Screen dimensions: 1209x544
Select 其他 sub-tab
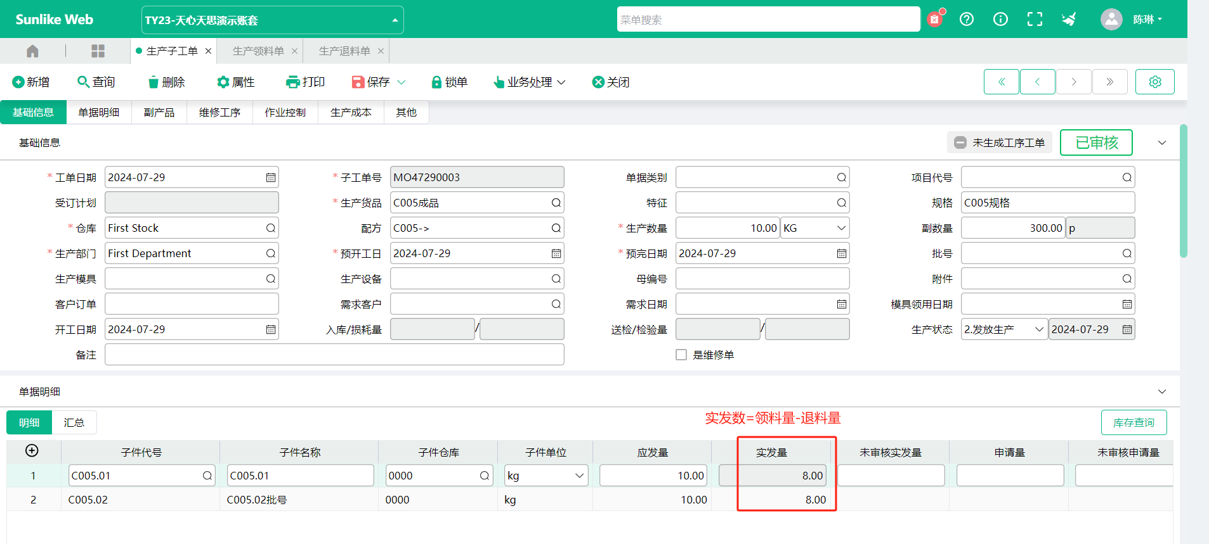(406, 112)
